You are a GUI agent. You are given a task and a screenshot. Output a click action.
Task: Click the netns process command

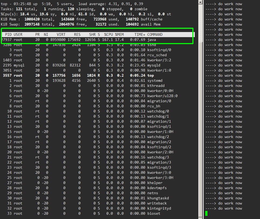[153, 193]
